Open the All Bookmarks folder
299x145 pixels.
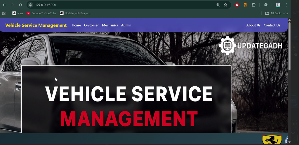click(277, 13)
